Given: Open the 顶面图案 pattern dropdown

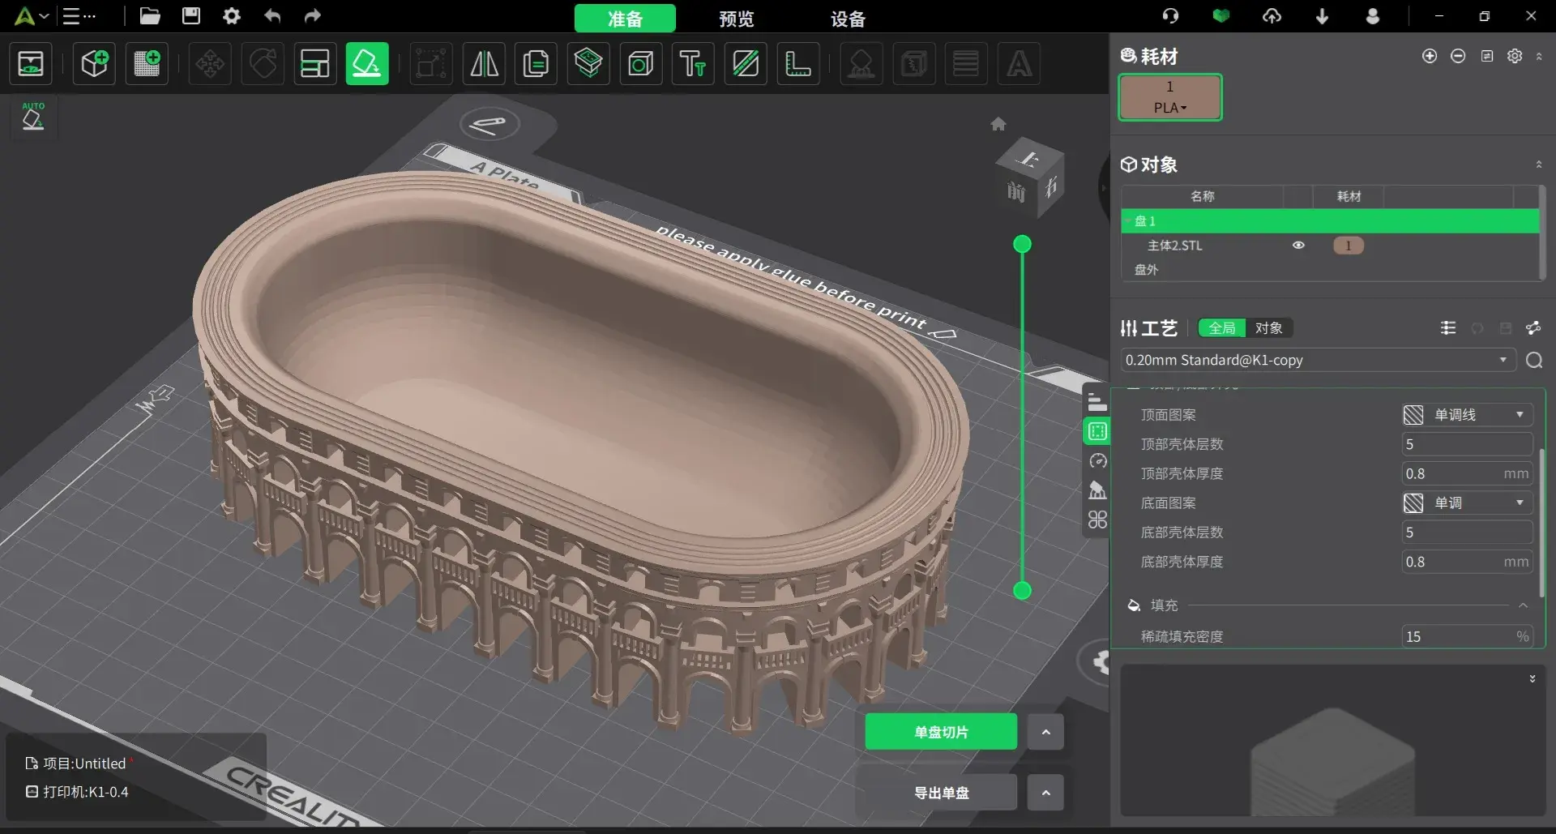Looking at the screenshot, I should coord(1467,415).
